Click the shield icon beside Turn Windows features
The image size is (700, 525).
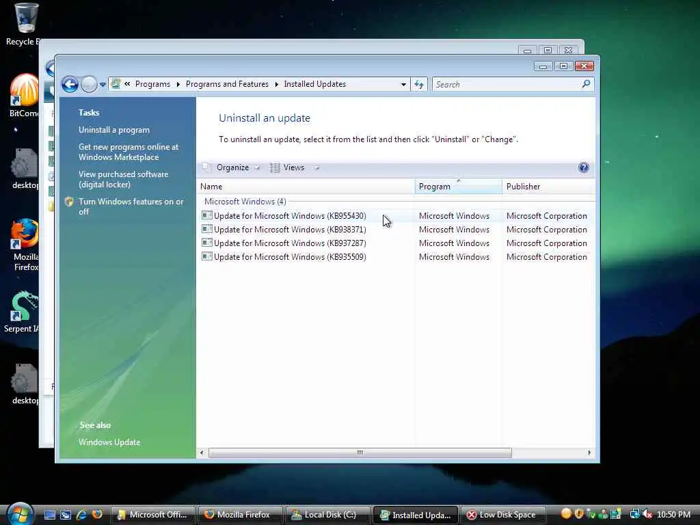[69, 202]
